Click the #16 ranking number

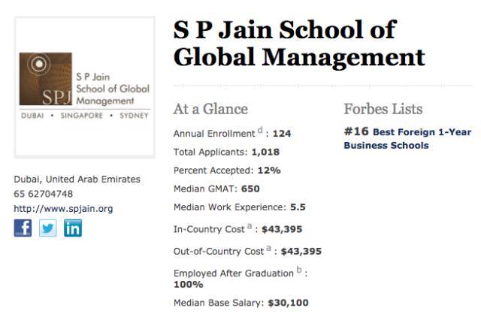[355, 131]
